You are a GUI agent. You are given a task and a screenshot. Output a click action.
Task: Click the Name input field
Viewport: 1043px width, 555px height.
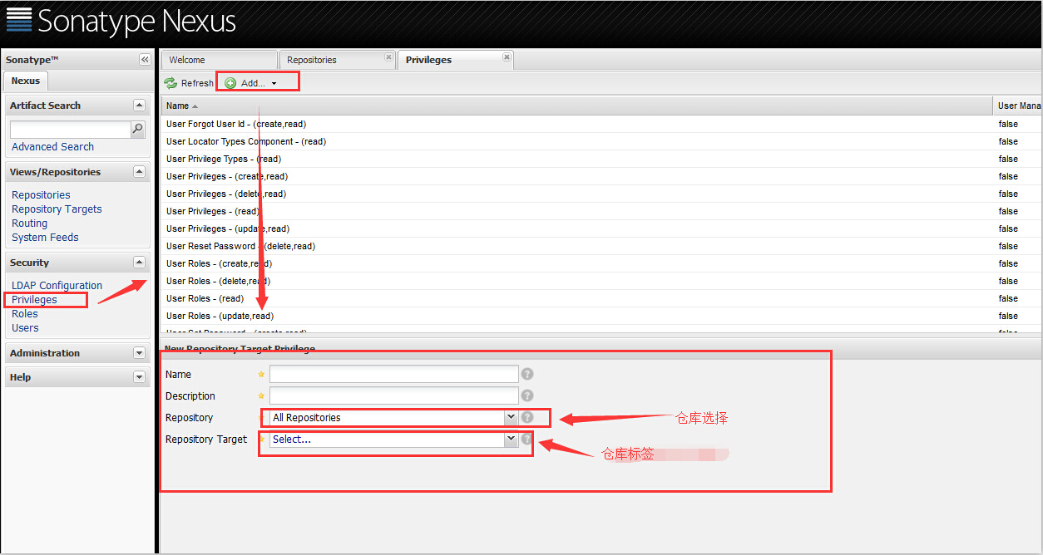click(393, 375)
